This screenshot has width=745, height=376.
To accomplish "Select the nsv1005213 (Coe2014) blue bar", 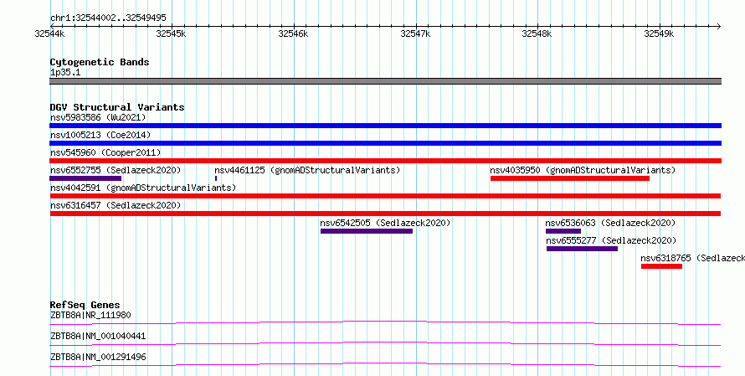I will [x=385, y=143].
